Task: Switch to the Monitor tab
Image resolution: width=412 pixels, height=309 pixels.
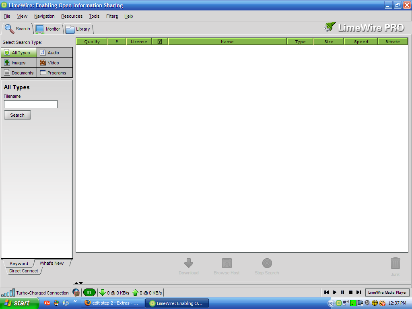Action: point(48,29)
